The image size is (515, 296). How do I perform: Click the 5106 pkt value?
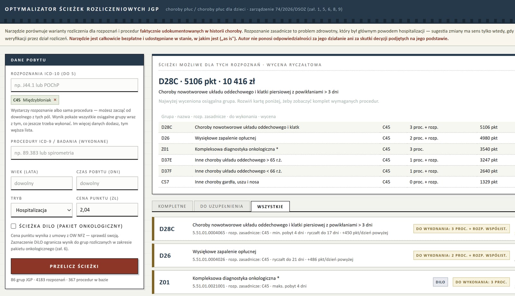[x=489, y=127]
